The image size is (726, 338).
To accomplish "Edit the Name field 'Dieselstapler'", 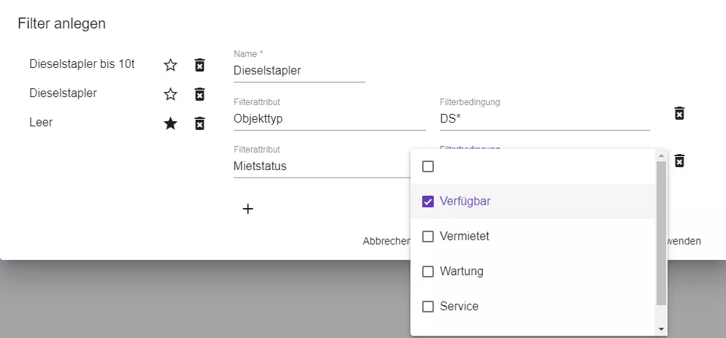I will coord(299,71).
